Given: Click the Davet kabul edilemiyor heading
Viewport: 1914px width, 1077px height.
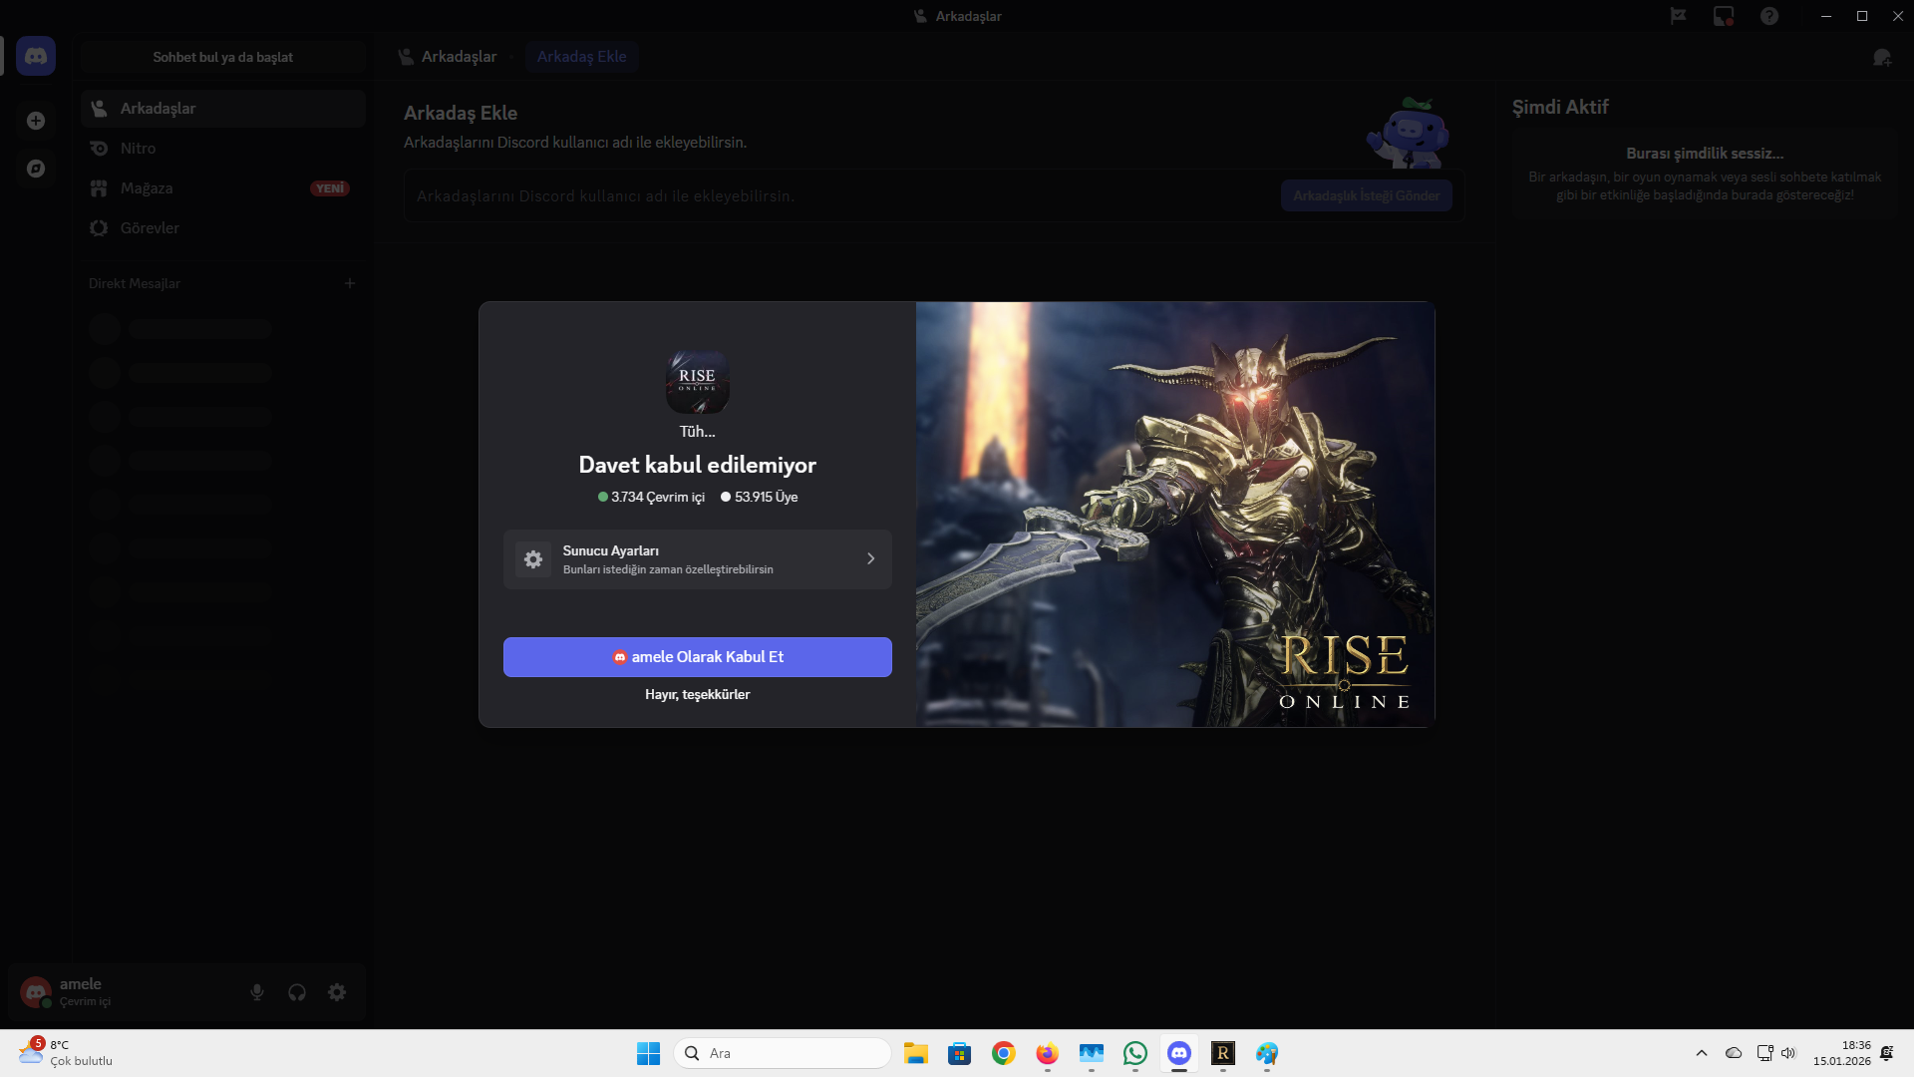Looking at the screenshot, I should [698, 466].
